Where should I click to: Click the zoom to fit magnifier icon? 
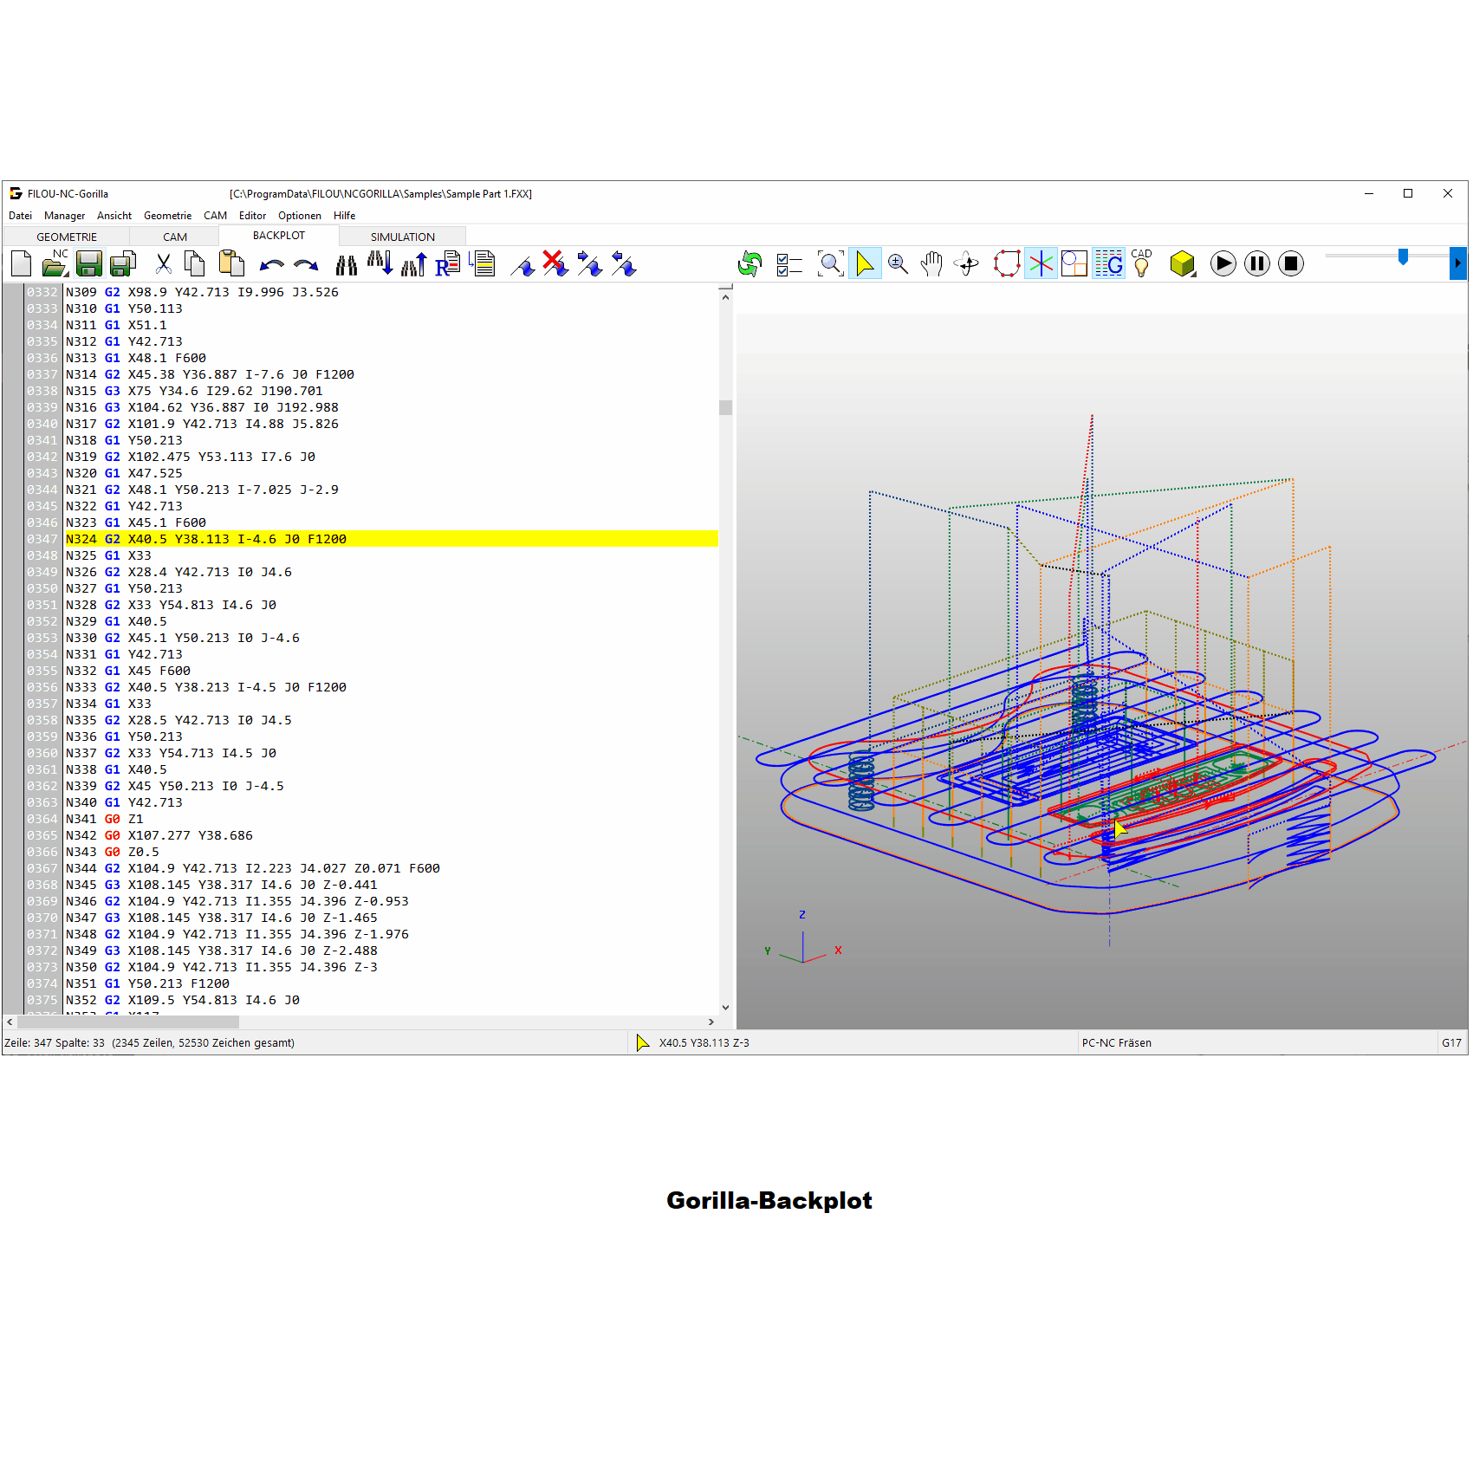click(x=830, y=264)
